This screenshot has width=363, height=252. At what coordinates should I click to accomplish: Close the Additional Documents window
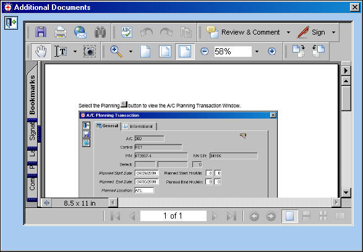355,7
